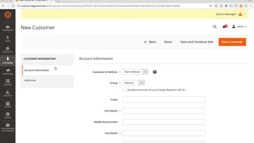Click the Magento logo icon

[8, 15]
